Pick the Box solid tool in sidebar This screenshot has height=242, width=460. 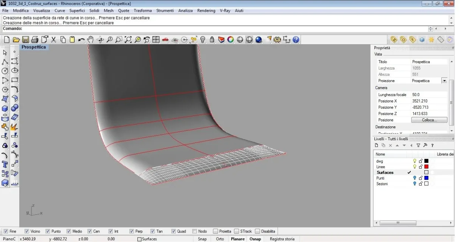coord(5,108)
